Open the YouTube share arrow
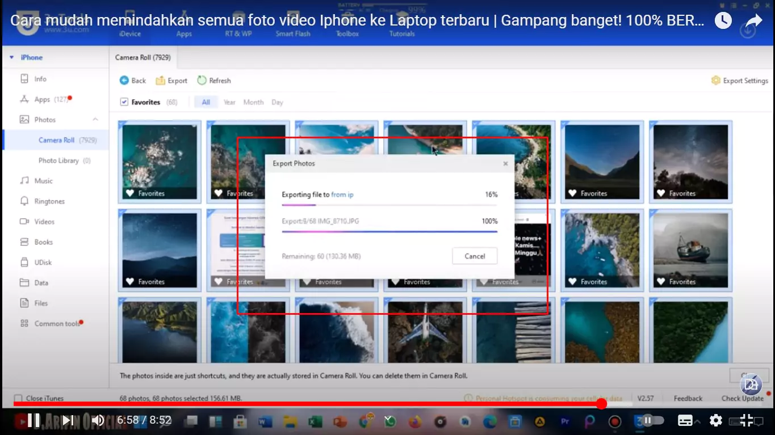The height and width of the screenshot is (435, 775). [x=753, y=21]
